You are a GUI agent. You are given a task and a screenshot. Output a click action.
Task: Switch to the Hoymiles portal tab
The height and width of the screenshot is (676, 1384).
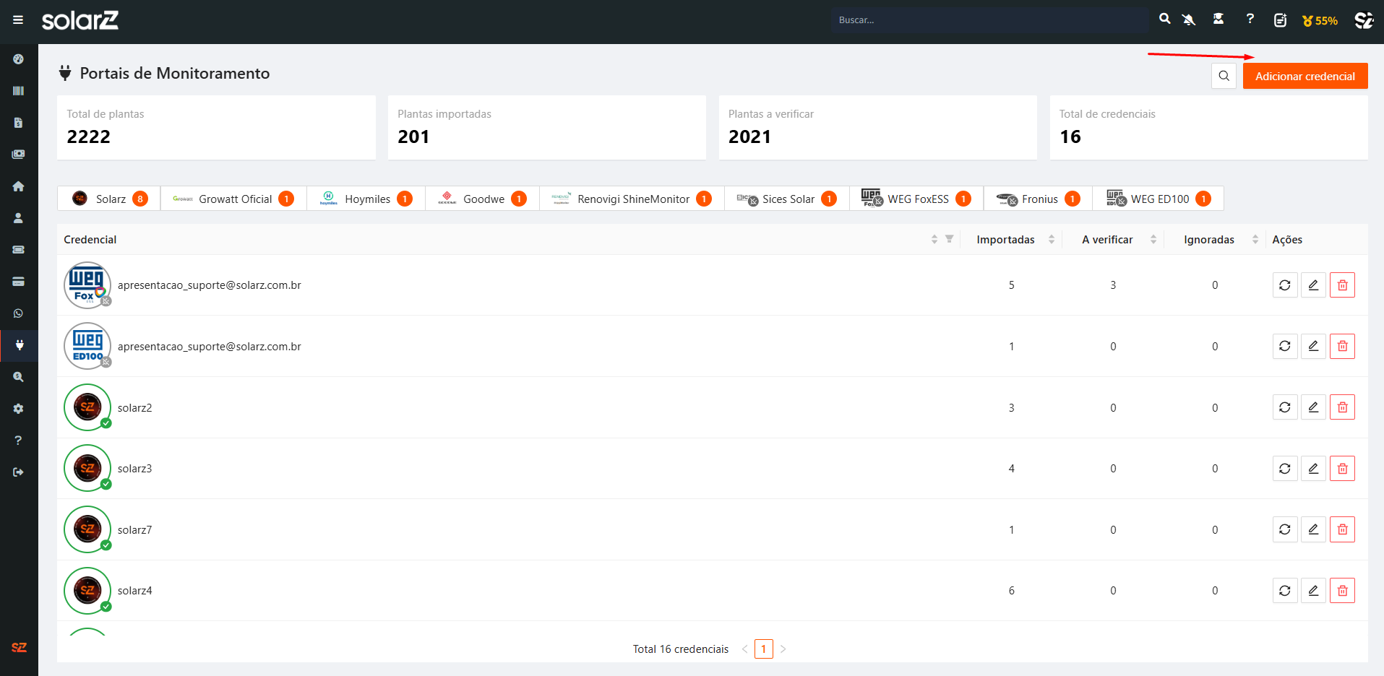click(366, 199)
